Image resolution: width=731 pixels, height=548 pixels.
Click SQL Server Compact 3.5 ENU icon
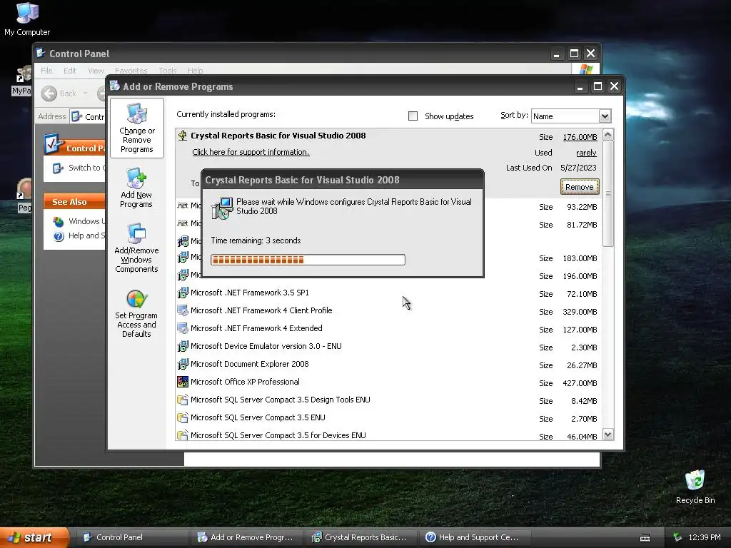[x=183, y=417]
